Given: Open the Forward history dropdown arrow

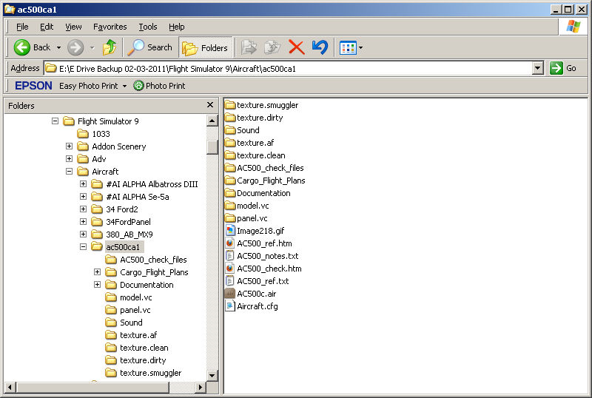Looking at the screenshot, I should [x=92, y=47].
